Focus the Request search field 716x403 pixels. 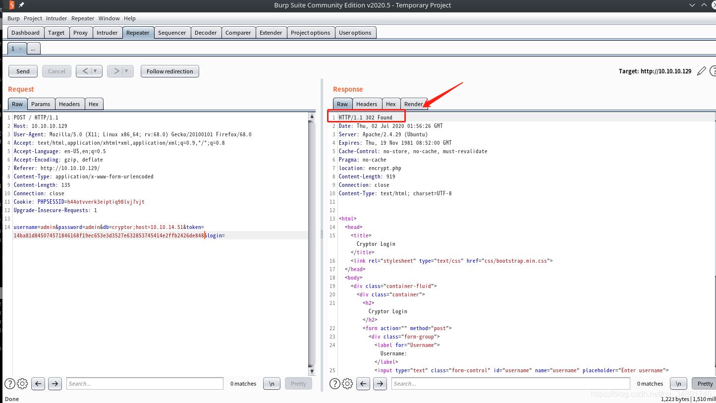(145, 384)
